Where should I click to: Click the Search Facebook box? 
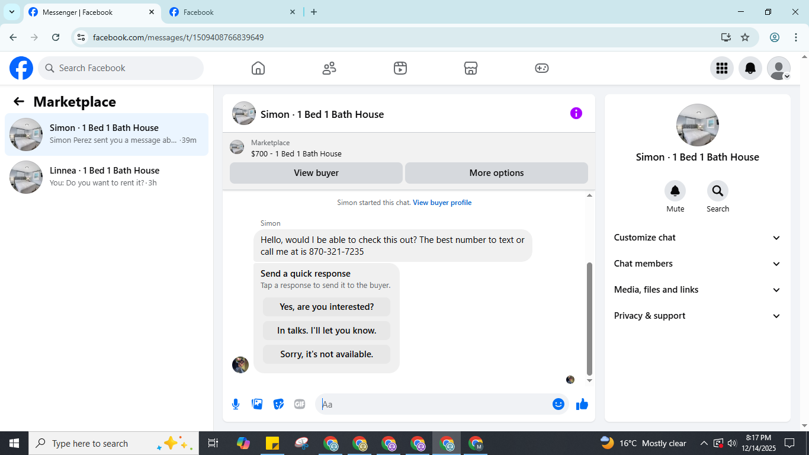click(x=121, y=68)
